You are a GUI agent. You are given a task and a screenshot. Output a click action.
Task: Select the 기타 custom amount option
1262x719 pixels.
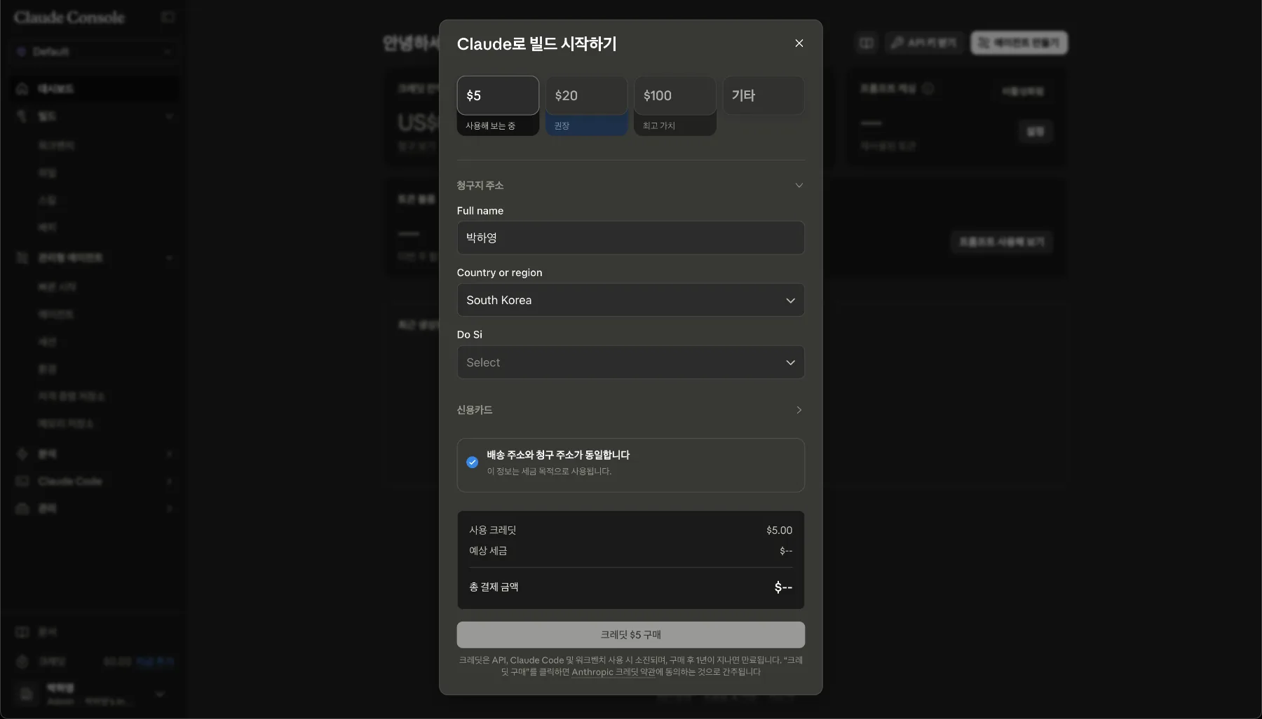coord(763,95)
